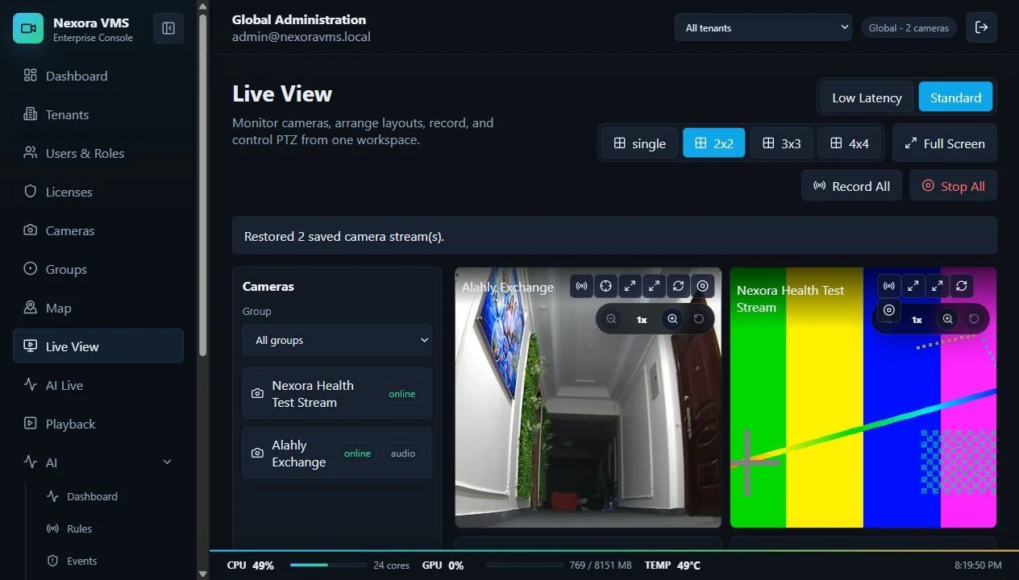
Task: Open the Map page
Action: pyautogui.click(x=98, y=308)
